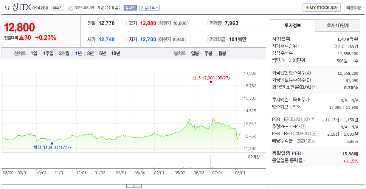
Task: Click the stock code 094280
Action: pyautogui.click(x=40, y=8)
